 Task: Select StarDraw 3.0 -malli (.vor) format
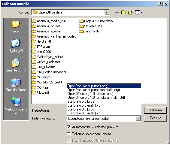click(104, 113)
